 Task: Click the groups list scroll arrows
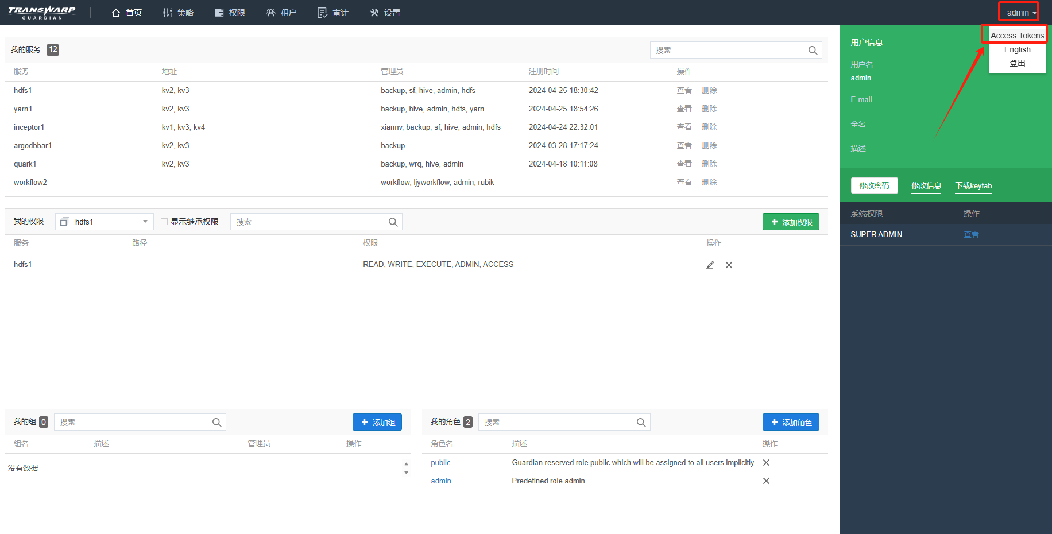[x=406, y=469]
